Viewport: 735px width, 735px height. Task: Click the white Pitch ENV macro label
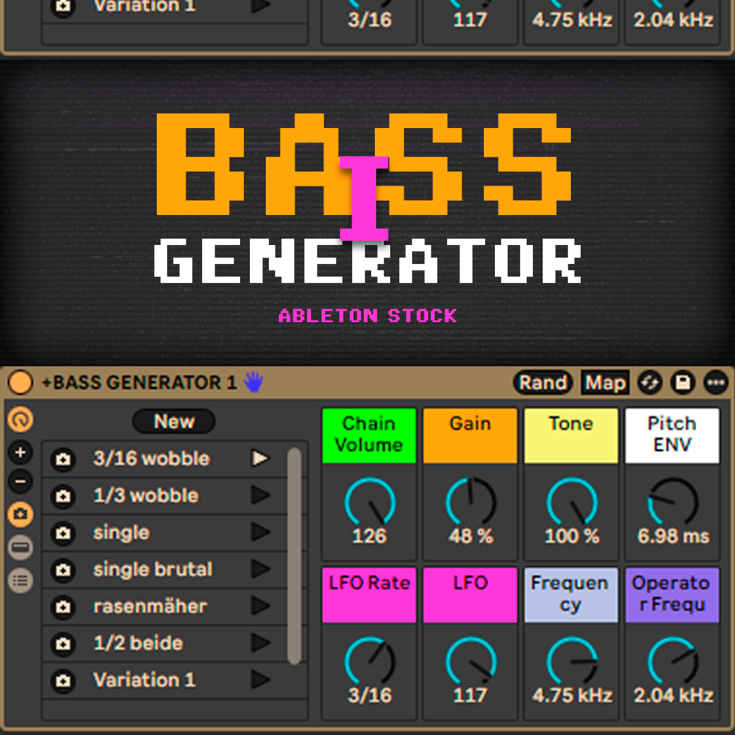pyautogui.click(x=673, y=435)
